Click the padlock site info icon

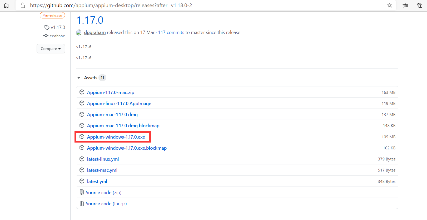(23, 5)
